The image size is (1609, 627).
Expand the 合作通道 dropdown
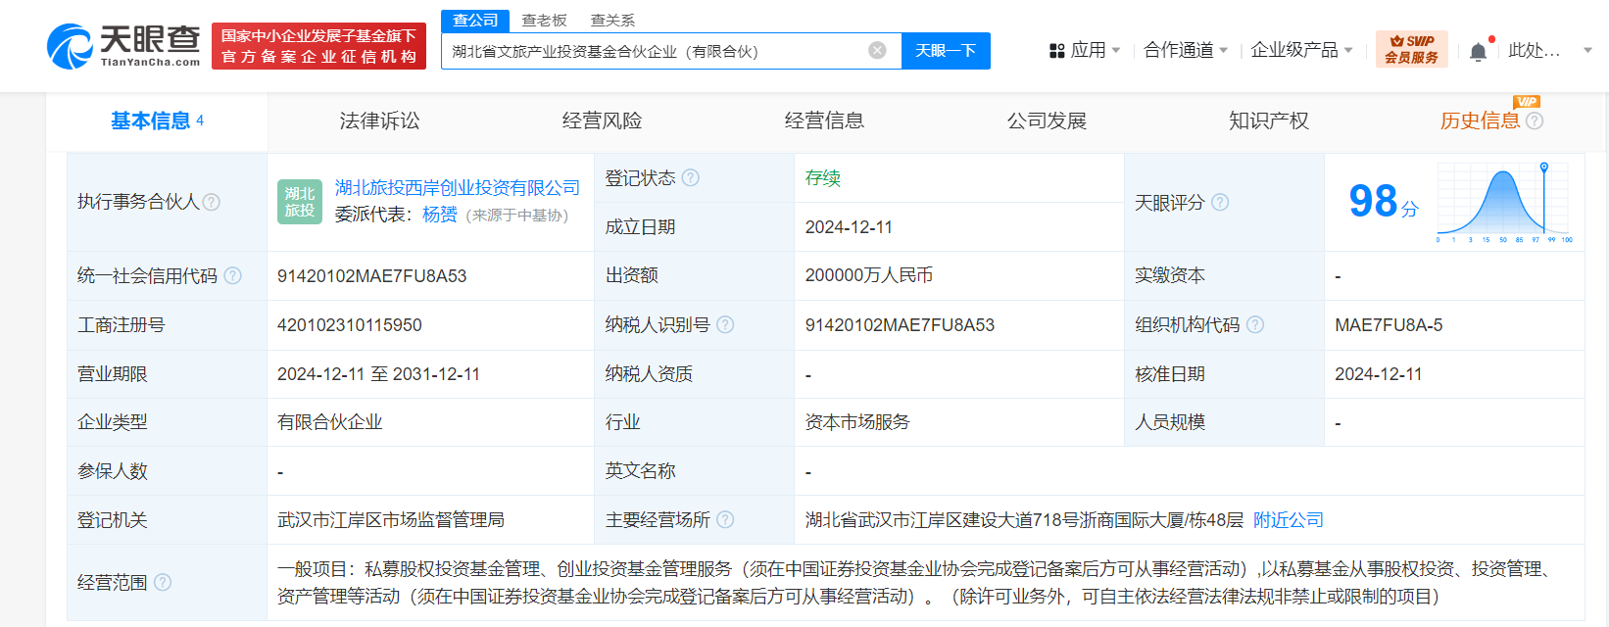[1186, 50]
